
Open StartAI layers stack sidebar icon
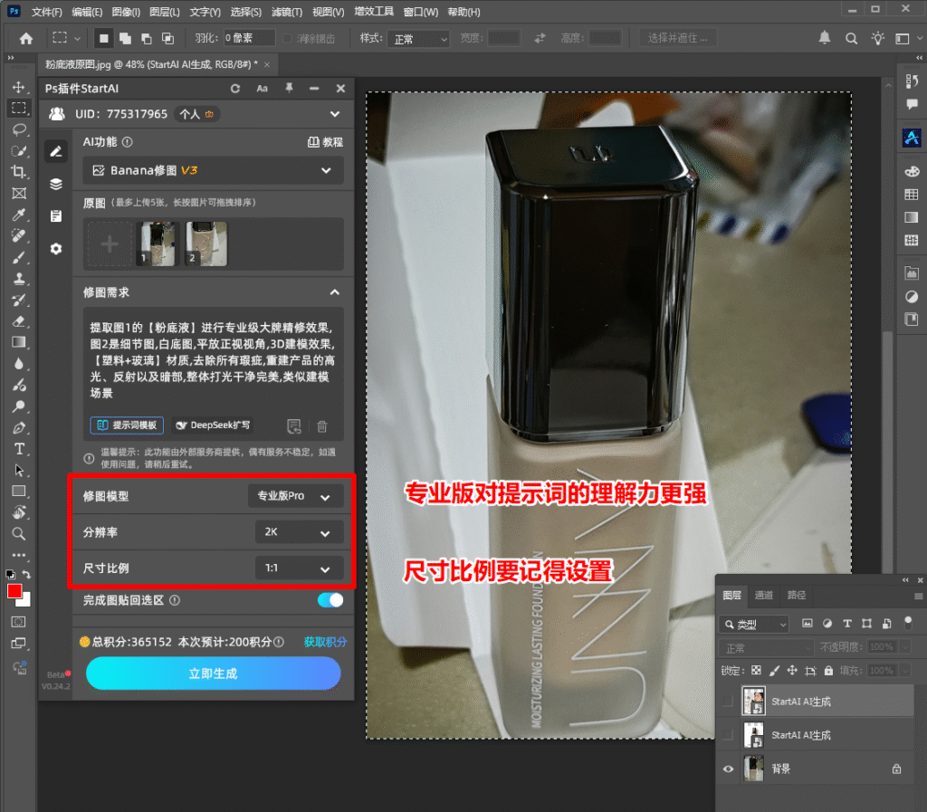[56, 184]
